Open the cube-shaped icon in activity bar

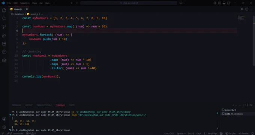click(x=4, y=60)
